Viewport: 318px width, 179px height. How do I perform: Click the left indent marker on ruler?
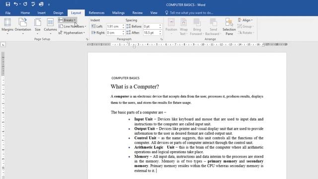point(134,47)
